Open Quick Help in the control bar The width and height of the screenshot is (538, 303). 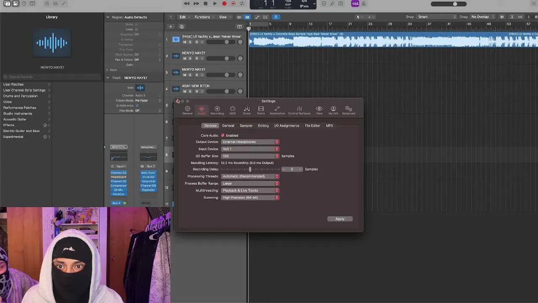click(x=24, y=4)
